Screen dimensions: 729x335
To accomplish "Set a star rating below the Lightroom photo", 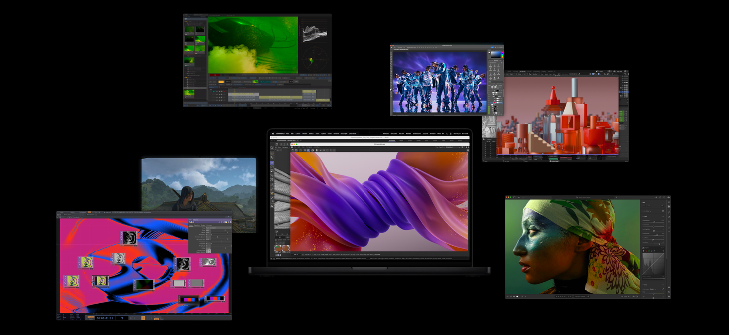I will [561, 296].
